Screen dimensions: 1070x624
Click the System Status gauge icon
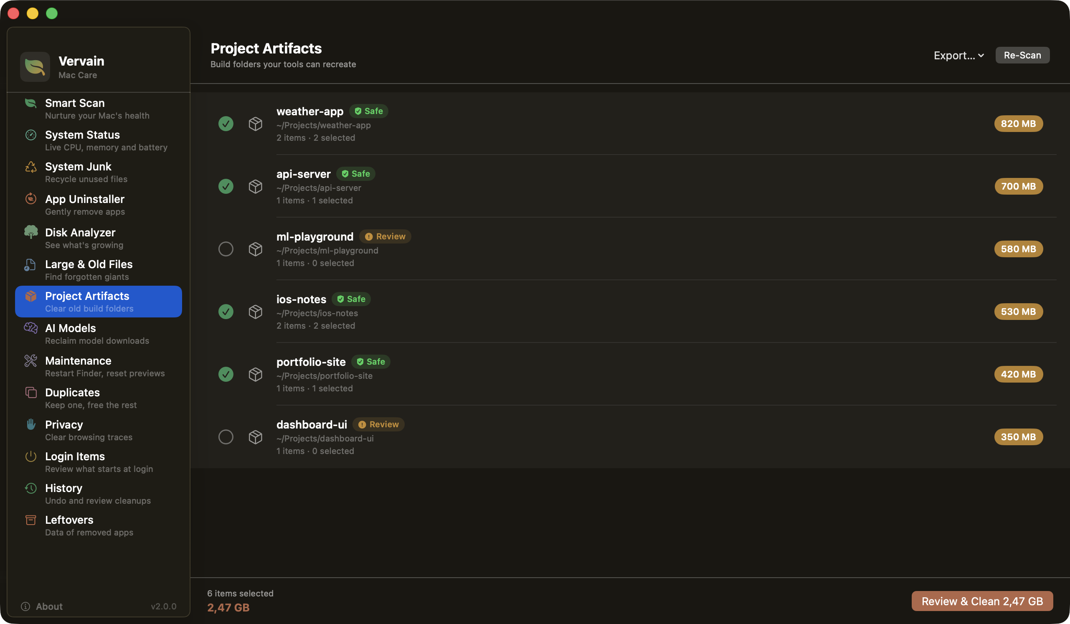[x=30, y=135]
